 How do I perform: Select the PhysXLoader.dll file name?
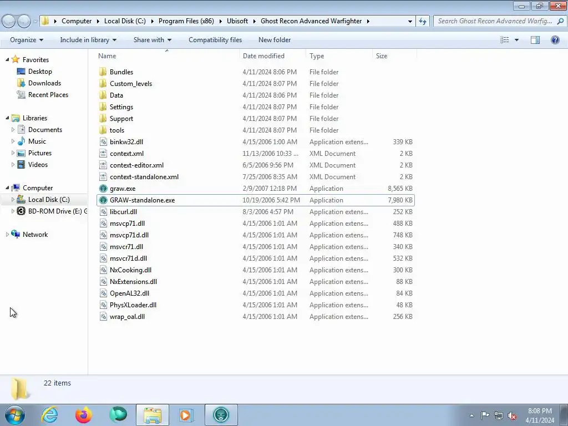click(133, 305)
